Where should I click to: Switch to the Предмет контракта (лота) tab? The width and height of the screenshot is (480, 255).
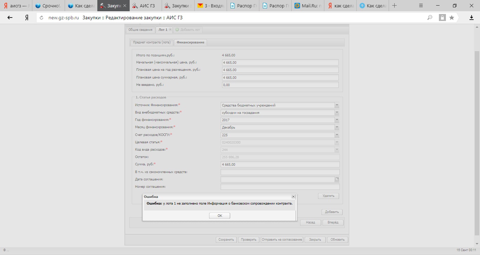click(151, 42)
